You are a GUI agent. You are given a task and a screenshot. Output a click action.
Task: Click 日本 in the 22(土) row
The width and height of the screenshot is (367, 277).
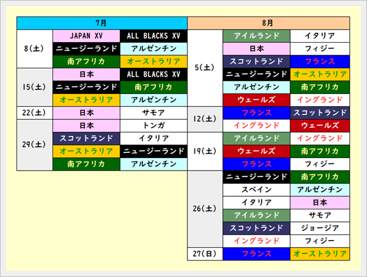[86, 113]
